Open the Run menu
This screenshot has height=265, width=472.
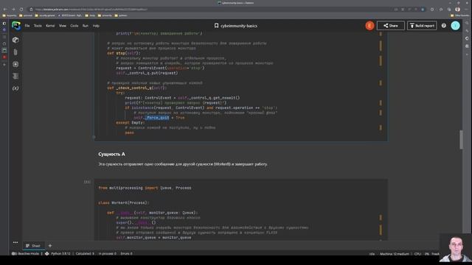(x=86, y=26)
